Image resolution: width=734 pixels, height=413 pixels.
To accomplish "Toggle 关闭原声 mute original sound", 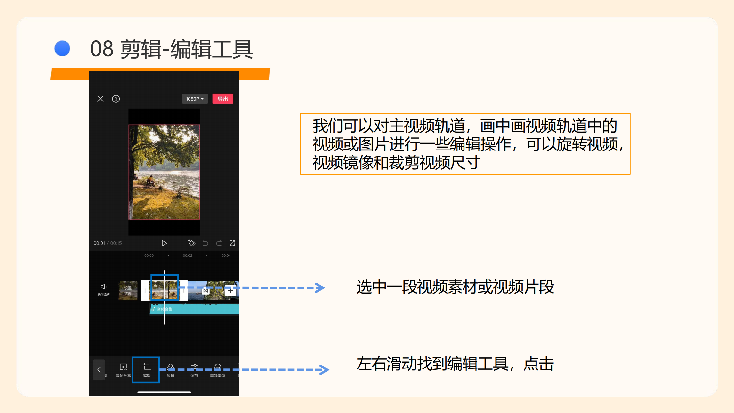I will (x=104, y=290).
